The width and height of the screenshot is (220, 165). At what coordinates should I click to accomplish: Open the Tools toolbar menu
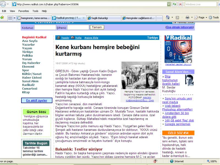[214, 18]
